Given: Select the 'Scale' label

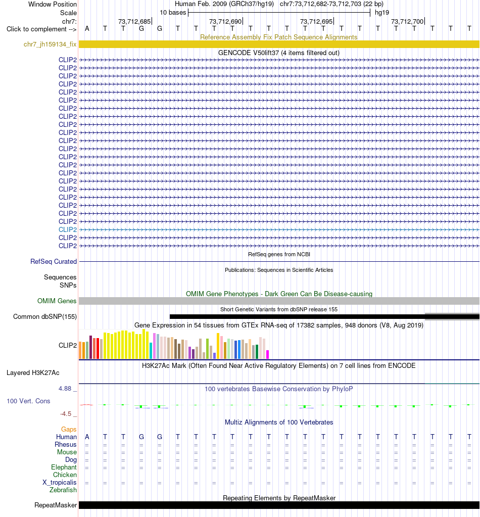Looking at the screenshot, I should point(68,13).
